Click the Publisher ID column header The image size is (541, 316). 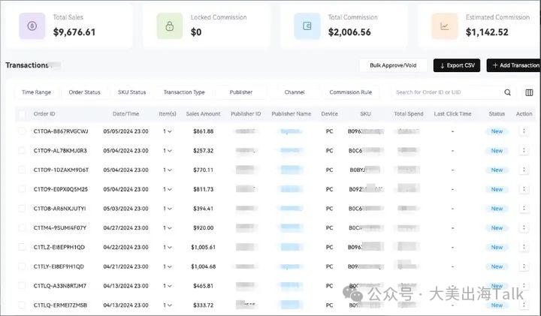246,114
